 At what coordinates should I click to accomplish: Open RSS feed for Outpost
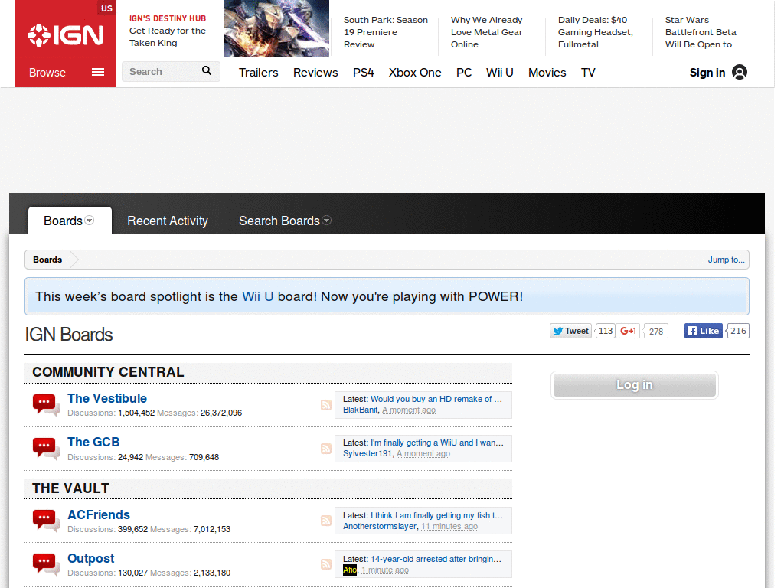click(326, 564)
